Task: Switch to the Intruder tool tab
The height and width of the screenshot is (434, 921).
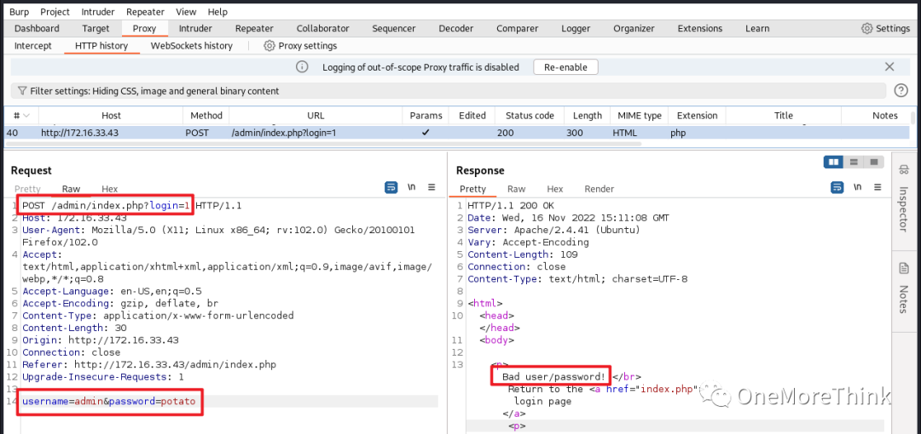Action: coord(195,28)
